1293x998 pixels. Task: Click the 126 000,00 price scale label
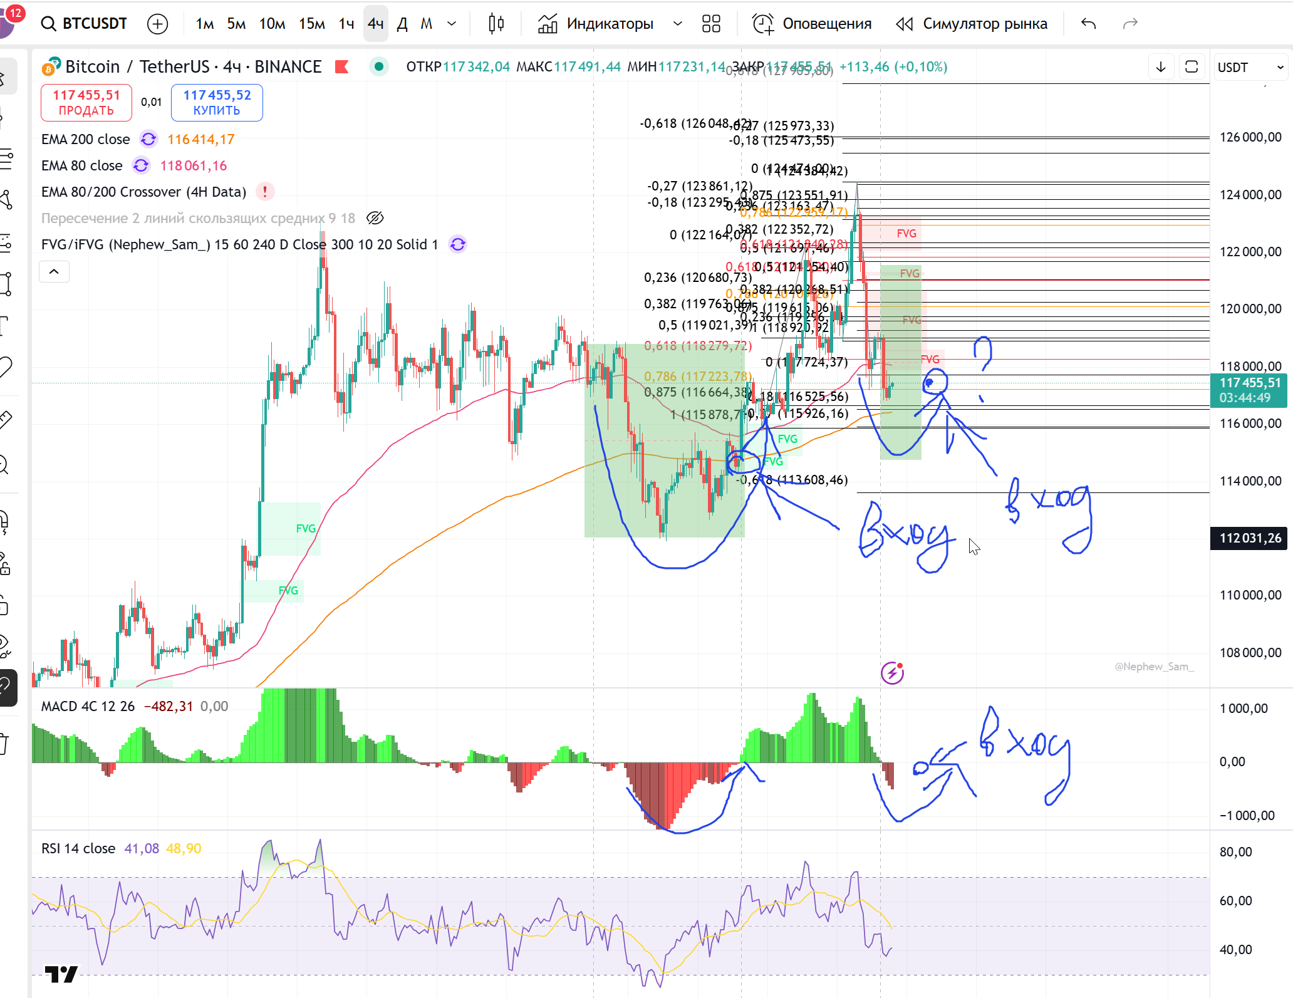pos(1250,137)
